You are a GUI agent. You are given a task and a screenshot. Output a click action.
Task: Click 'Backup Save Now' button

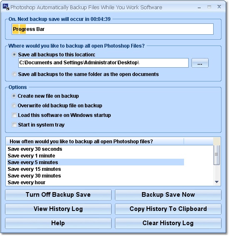[168, 195]
